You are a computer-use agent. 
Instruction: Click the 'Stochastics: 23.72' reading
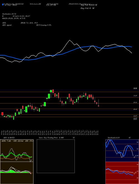click(x=9, y=14)
